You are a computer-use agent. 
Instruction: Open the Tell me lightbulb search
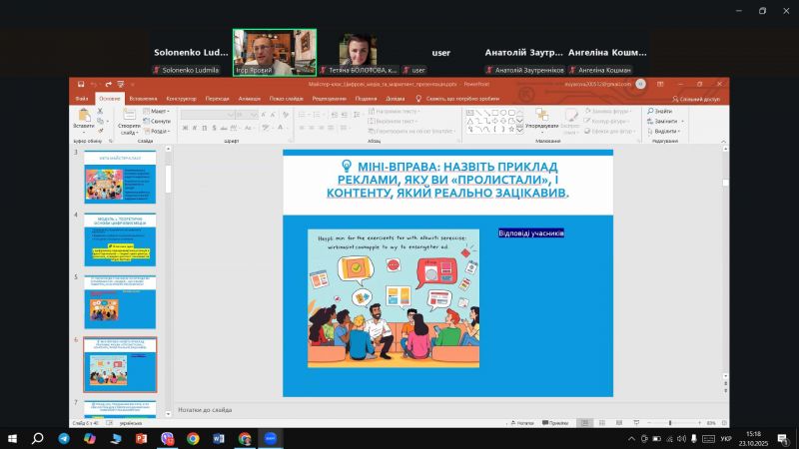click(x=419, y=99)
